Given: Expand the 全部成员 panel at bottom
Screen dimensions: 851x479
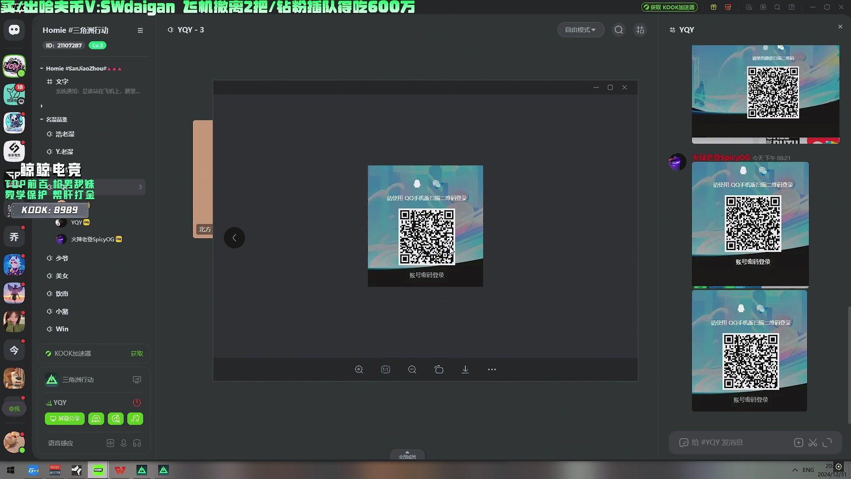Looking at the screenshot, I should click(x=407, y=455).
